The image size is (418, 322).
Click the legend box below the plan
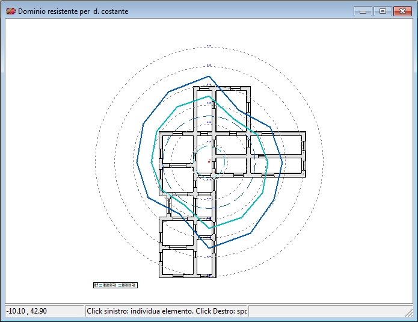point(115,285)
